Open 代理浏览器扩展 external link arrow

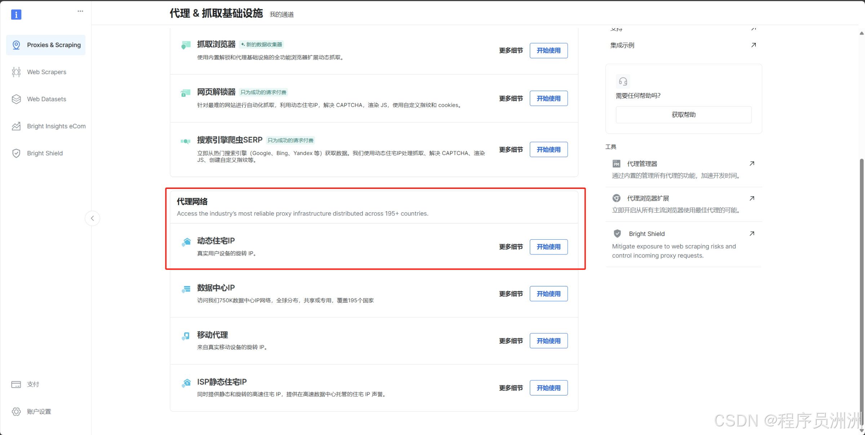[752, 198]
